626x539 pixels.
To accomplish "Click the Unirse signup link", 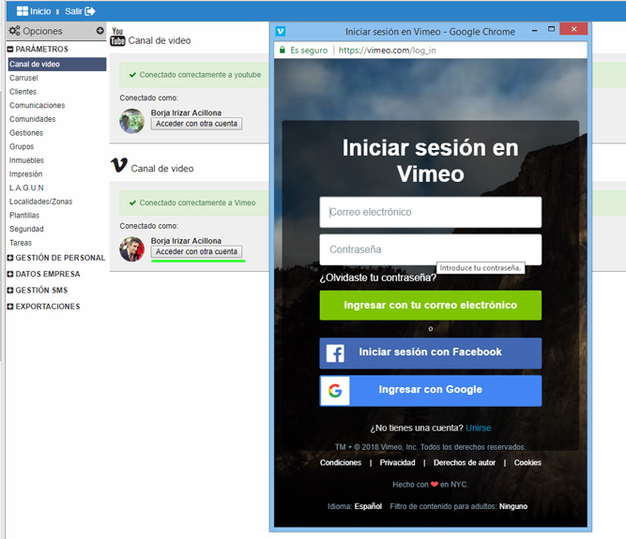I will coord(479,427).
